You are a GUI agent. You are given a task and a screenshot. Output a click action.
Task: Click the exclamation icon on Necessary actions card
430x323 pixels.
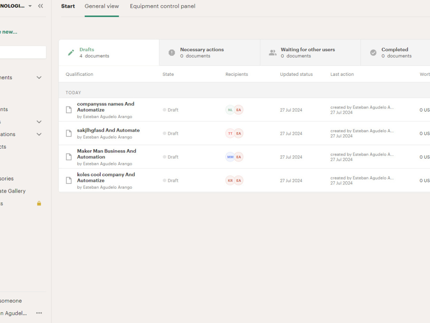tap(172, 52)
